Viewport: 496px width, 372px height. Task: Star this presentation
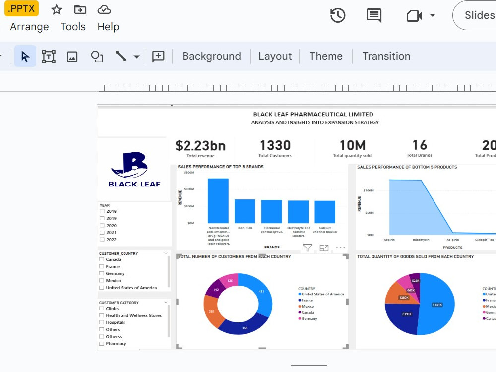pos(57,10)
